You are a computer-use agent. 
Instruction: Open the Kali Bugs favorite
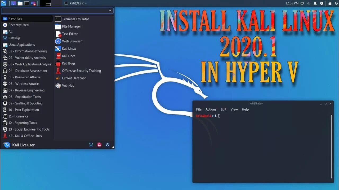click(x=84, y=63)
